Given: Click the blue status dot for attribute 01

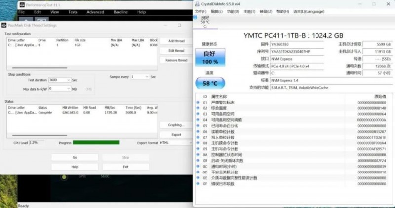Looking at the screenshot, I should coord(198,103).
